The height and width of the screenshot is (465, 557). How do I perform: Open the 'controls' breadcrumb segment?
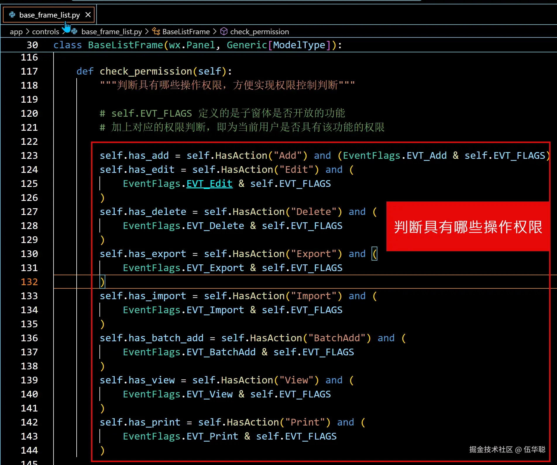click(45, 32)
